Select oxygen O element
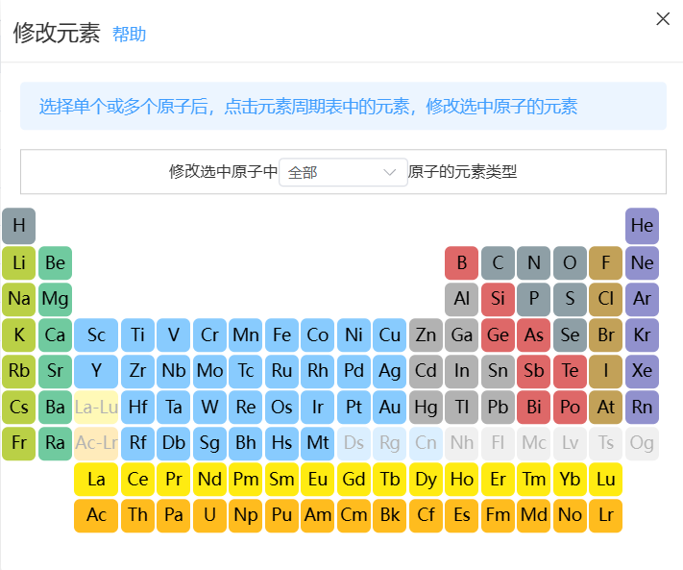Image resolution: width=683 pixels, height=570 pixels. coord(570,262)
